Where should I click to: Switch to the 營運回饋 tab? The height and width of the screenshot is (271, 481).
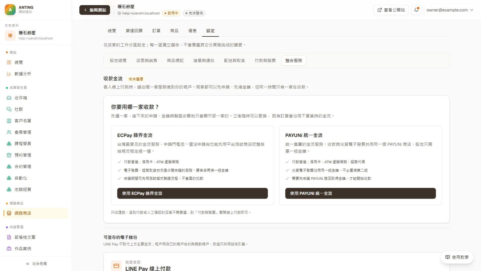(x=134, y=31)
